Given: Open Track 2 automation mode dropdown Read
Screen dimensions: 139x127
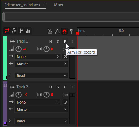Looking at the screenshot, I should tap(41, 121).
